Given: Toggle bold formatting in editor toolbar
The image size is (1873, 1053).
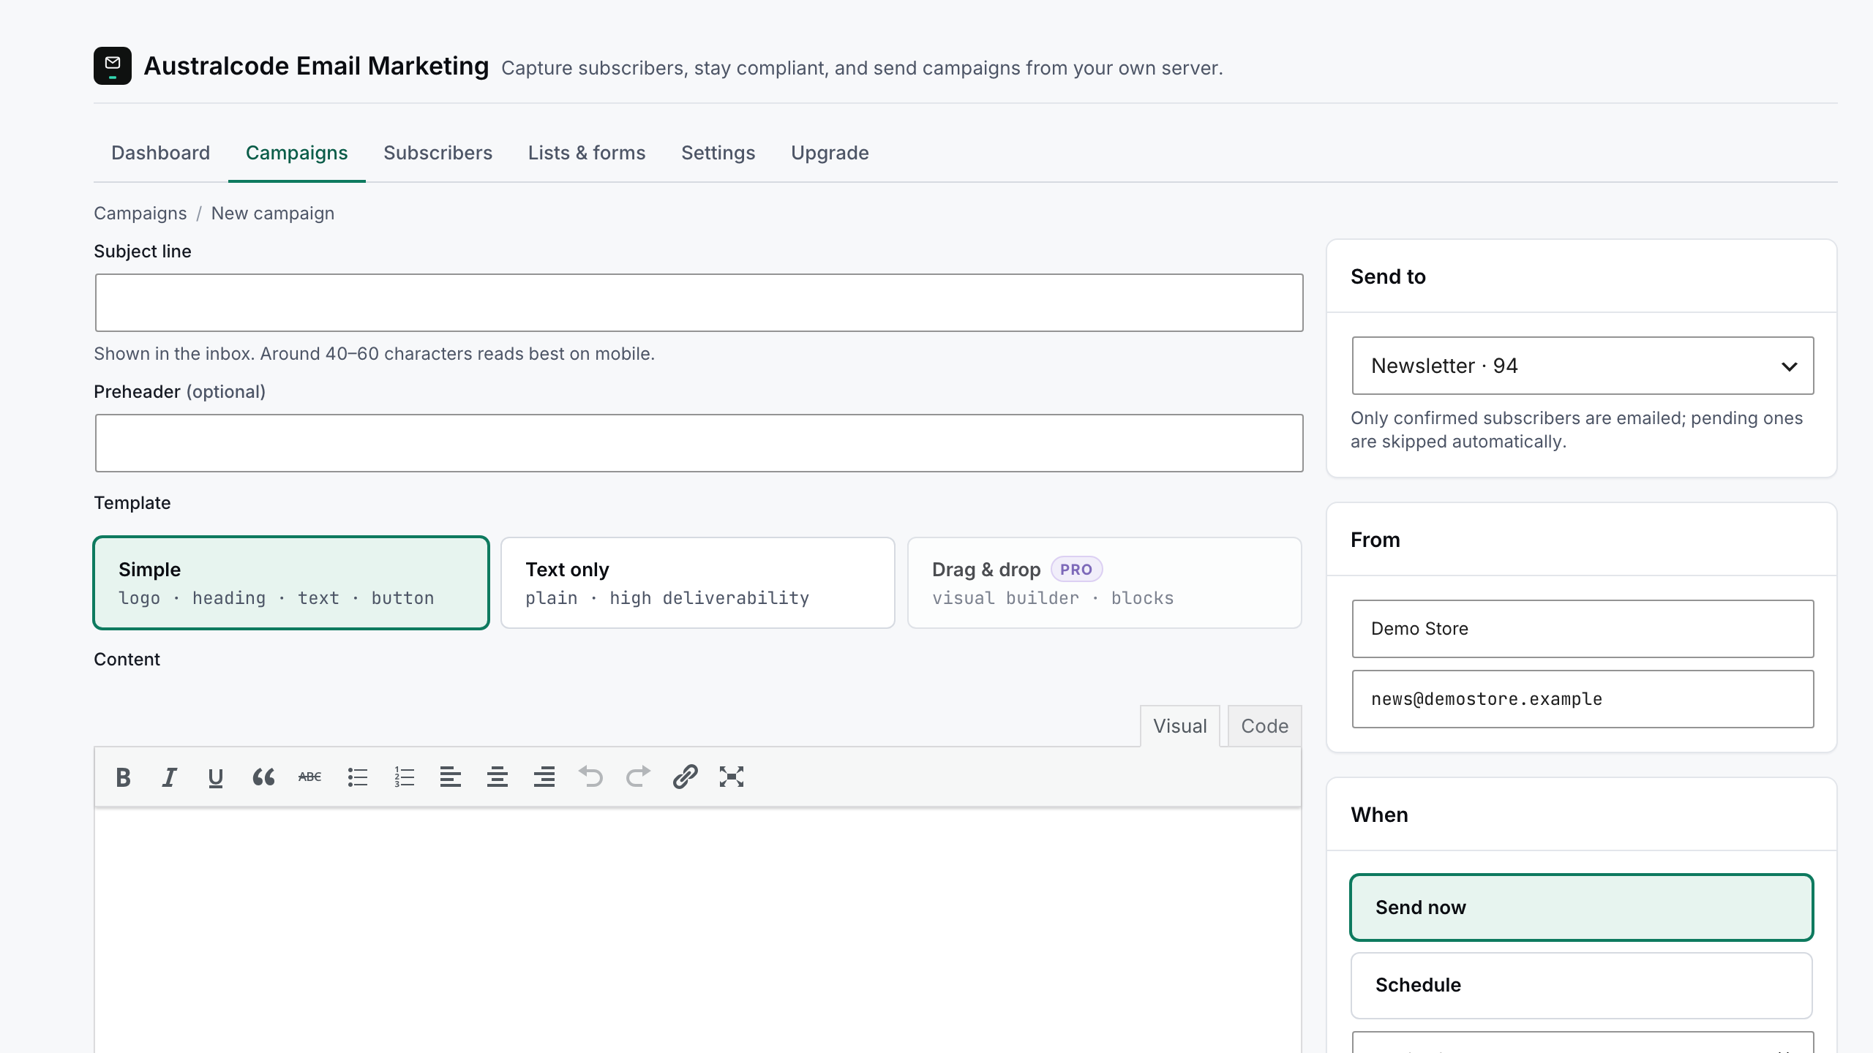Looking at the screenshot, I should (123, 777).
